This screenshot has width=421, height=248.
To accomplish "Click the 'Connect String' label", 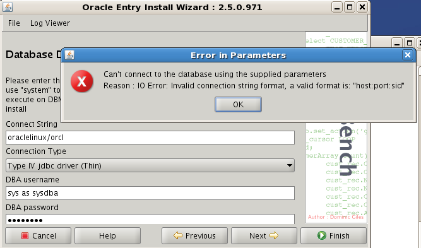I will click(32, 124).
